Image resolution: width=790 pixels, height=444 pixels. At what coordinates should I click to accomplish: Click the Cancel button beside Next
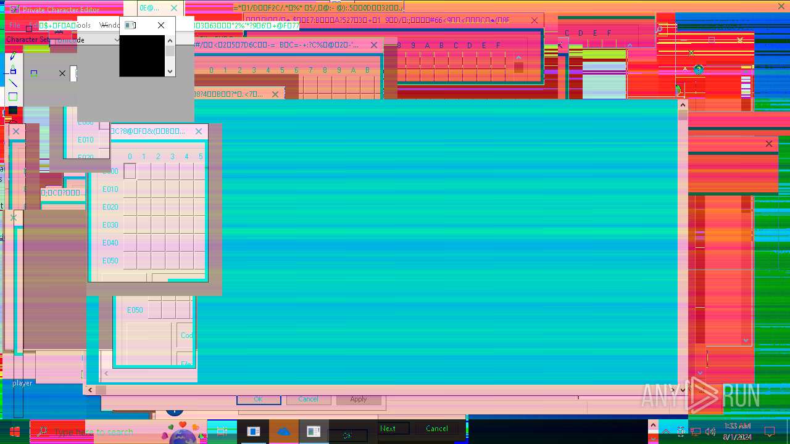coord(437,429)
